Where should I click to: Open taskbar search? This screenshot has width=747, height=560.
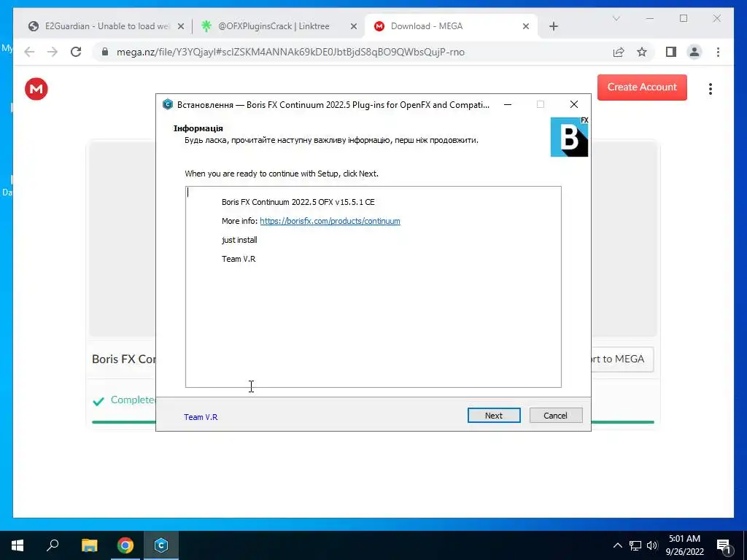(53, 545)
